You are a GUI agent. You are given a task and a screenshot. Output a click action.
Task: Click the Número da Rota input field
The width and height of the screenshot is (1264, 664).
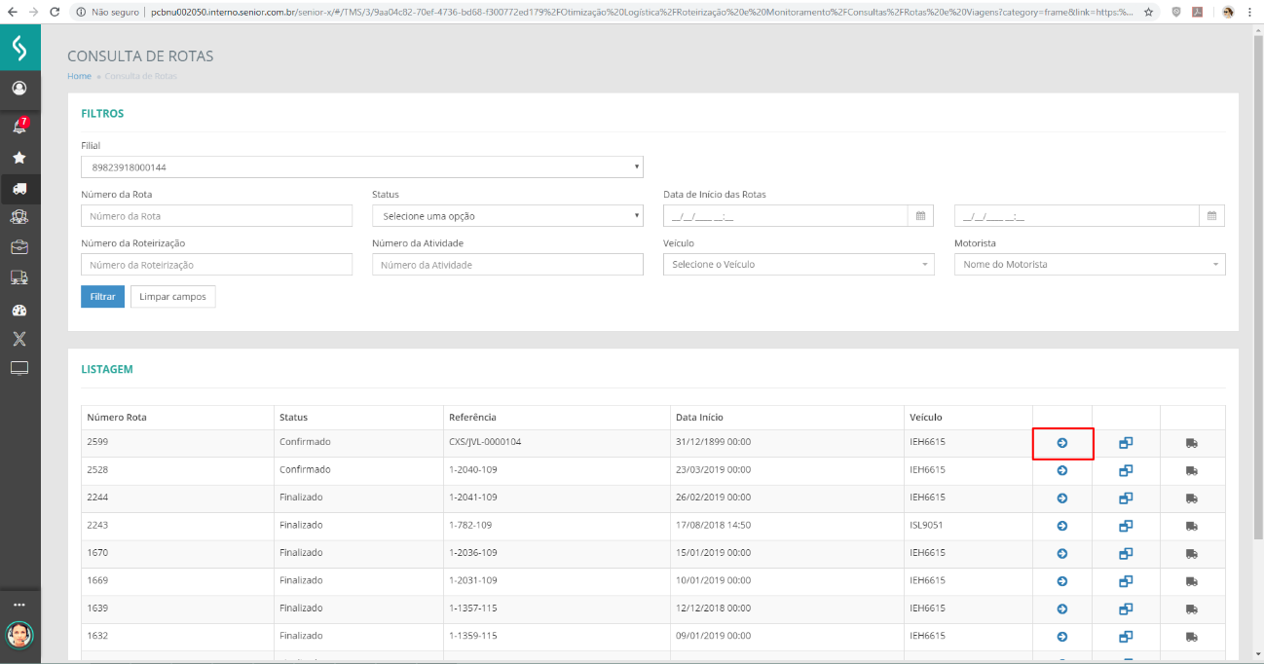click(x=216, y=216)
